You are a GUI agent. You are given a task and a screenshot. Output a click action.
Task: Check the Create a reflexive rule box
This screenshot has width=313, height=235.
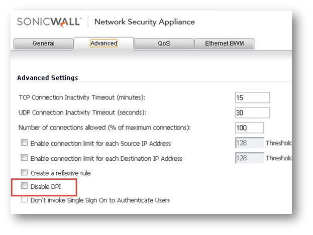[x=24, y=173]
